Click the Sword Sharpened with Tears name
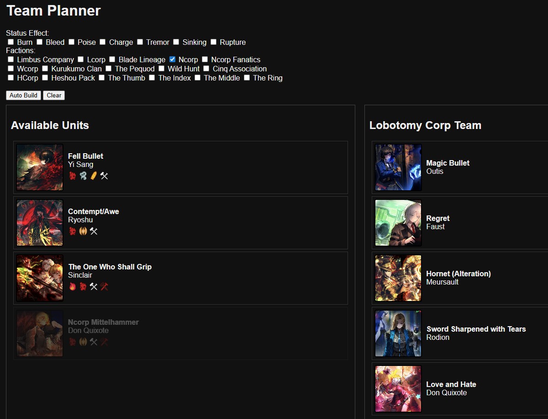 [476, 329]
